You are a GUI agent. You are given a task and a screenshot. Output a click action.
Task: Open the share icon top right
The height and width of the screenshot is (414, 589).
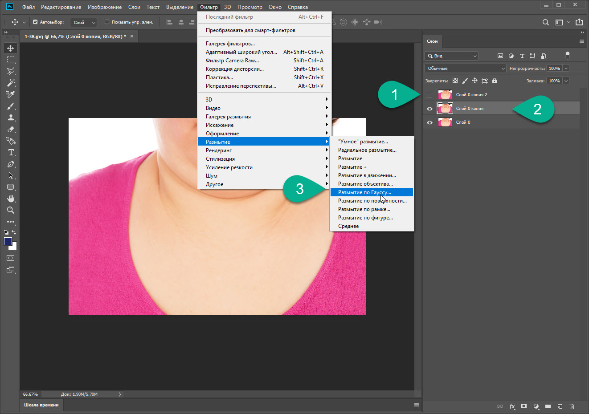click(579, 22)
